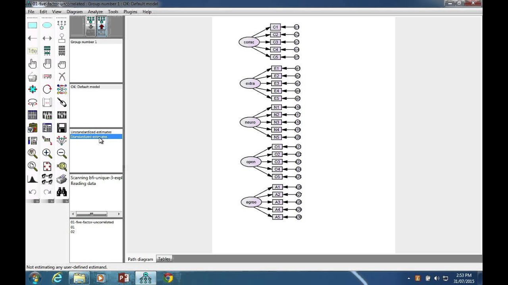Open the File menu

tap(31, 11)
